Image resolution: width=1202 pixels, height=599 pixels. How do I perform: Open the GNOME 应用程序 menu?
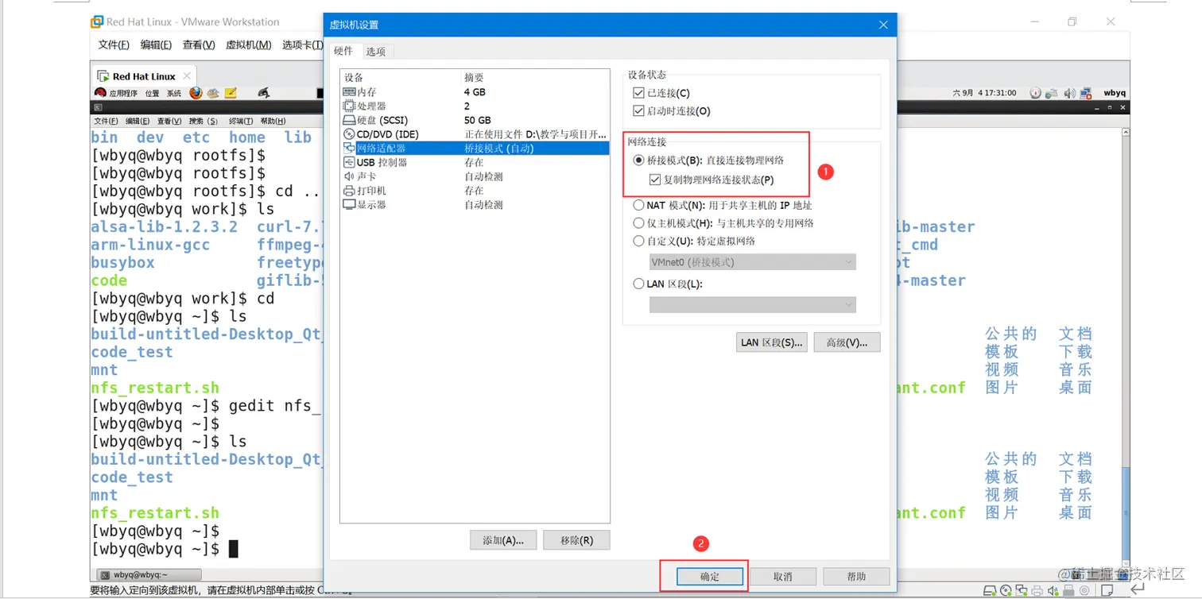click(x=123, y=93)
